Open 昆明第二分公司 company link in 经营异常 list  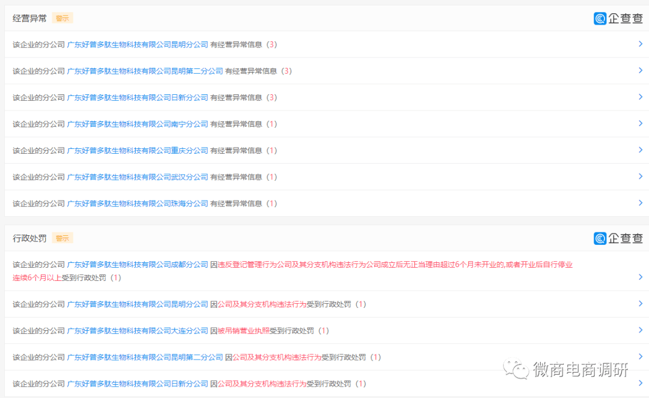click(x=145, y=71)
